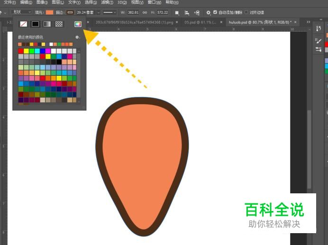This screenshot has height=245, width=328.
Task: Click the stroke color box in options bar
Action: tap(70, 12)
